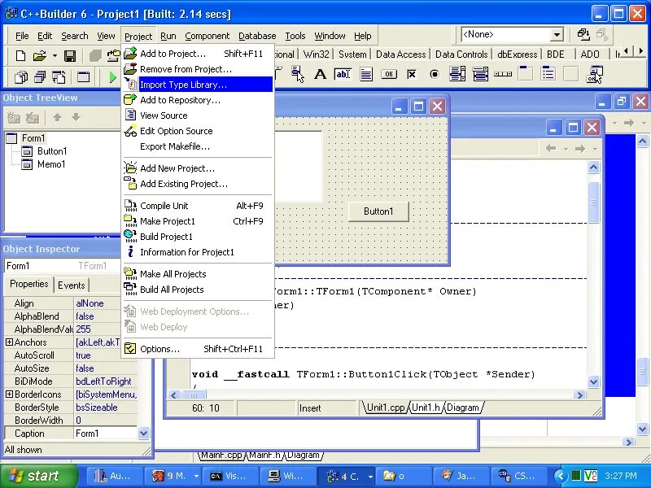Click the View Form toolbar icon

tap(40, 76)
